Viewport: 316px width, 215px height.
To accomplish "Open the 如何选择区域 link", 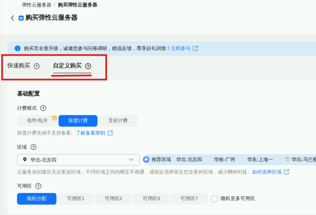I will (x=266, y=172).
